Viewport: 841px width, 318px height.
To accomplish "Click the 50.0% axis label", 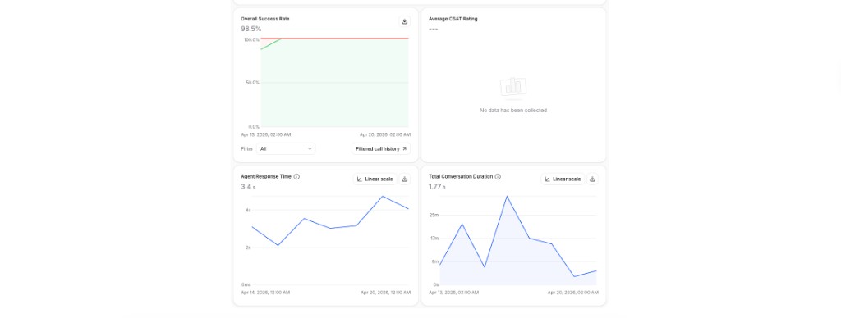I will click(x=253, y=83).
